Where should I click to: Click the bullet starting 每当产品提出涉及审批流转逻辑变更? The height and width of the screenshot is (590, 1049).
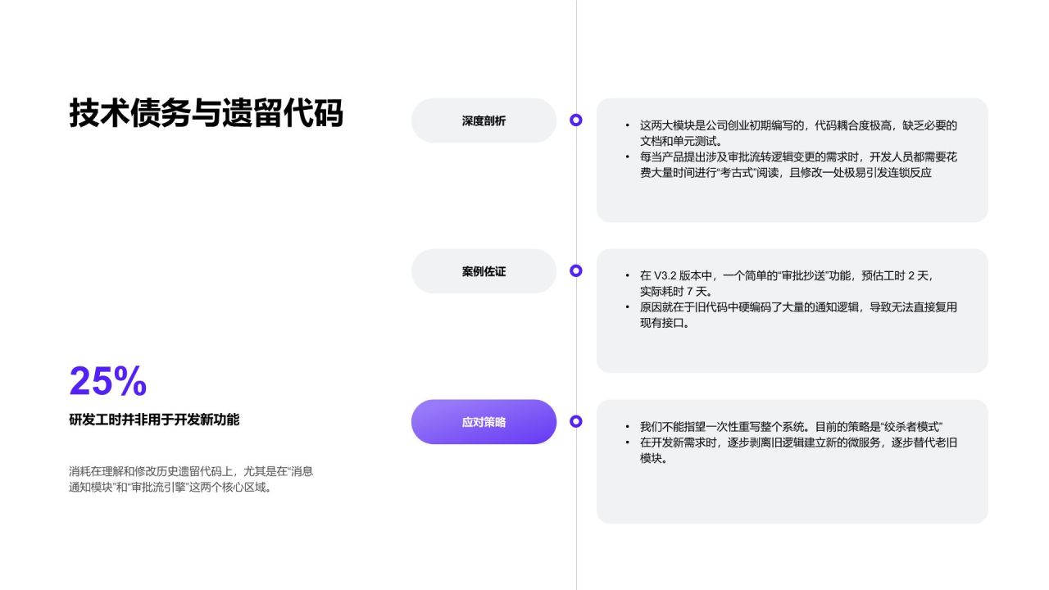[x=791, y=165]
